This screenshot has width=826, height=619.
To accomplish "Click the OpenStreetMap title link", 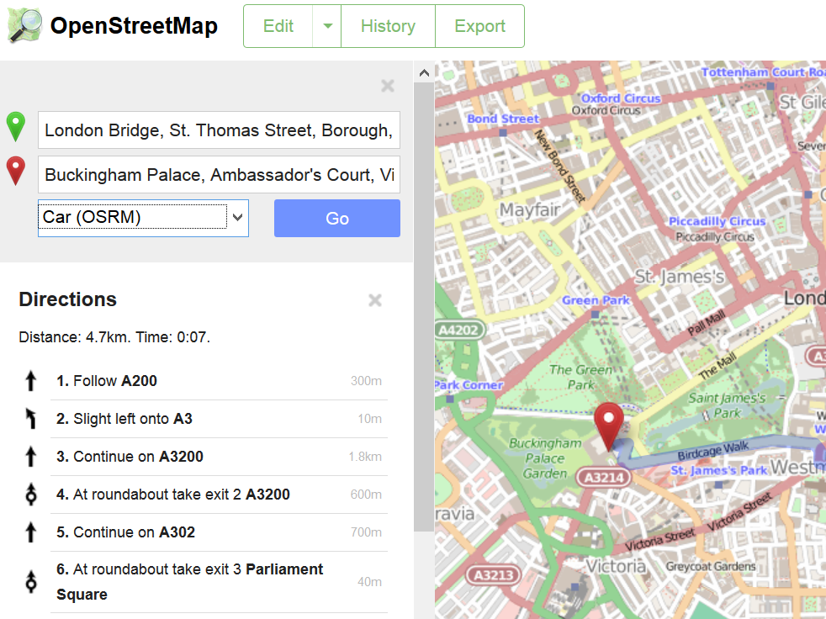I will click(134, 26).
